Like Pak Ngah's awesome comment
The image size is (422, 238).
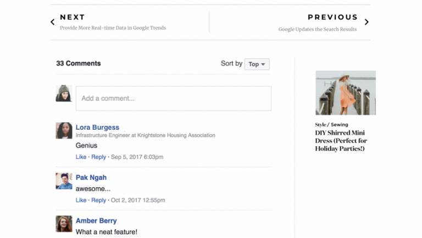coord(81,200)
